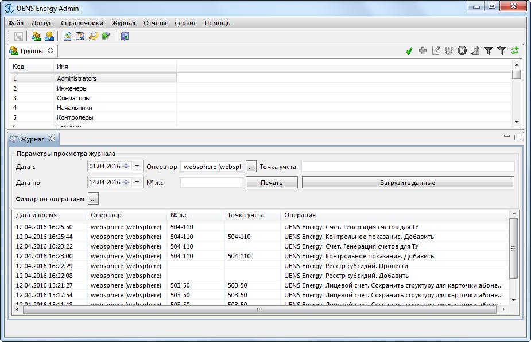The height and width of the screenshot is (342, 531).
Task: Click operation 'Реестр субсидий. Провести'
Action: [x=346, y=266]
